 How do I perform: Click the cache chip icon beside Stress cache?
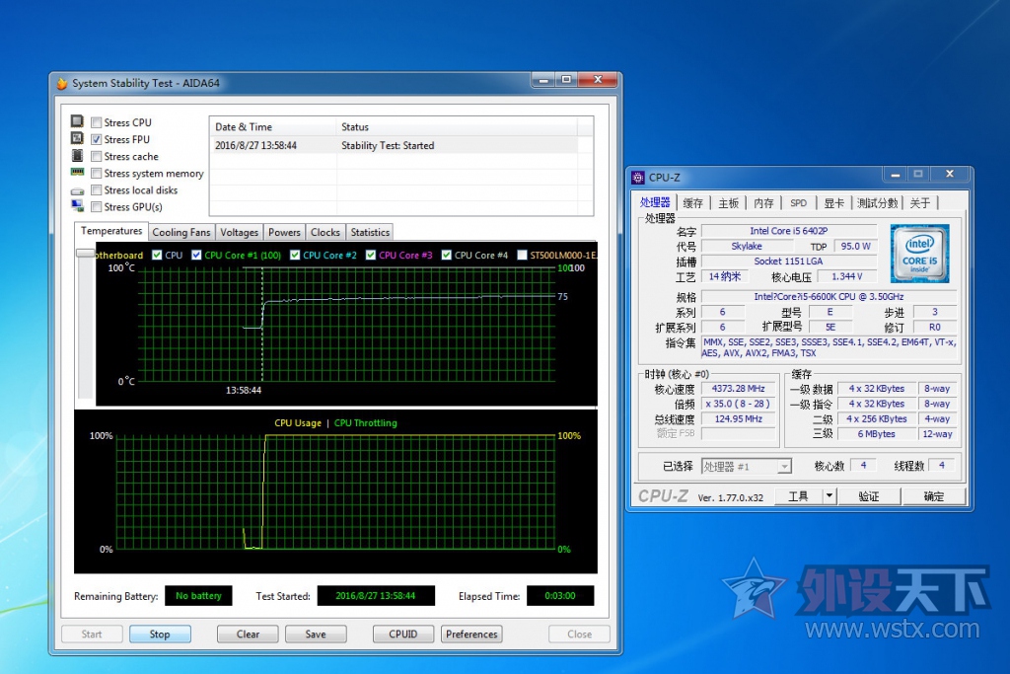(77, 155)
